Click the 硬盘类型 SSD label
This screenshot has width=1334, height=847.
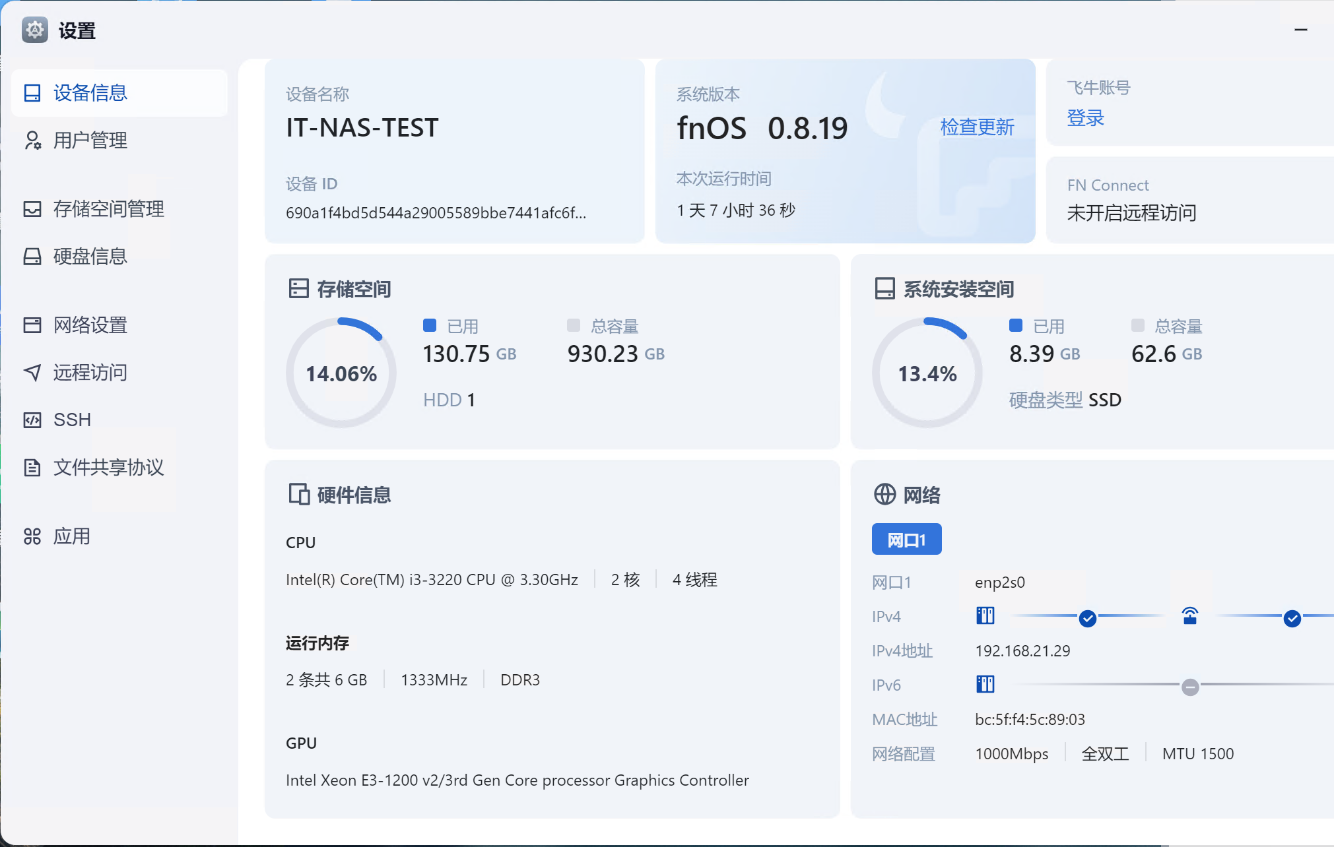[x=1065, y=400]
